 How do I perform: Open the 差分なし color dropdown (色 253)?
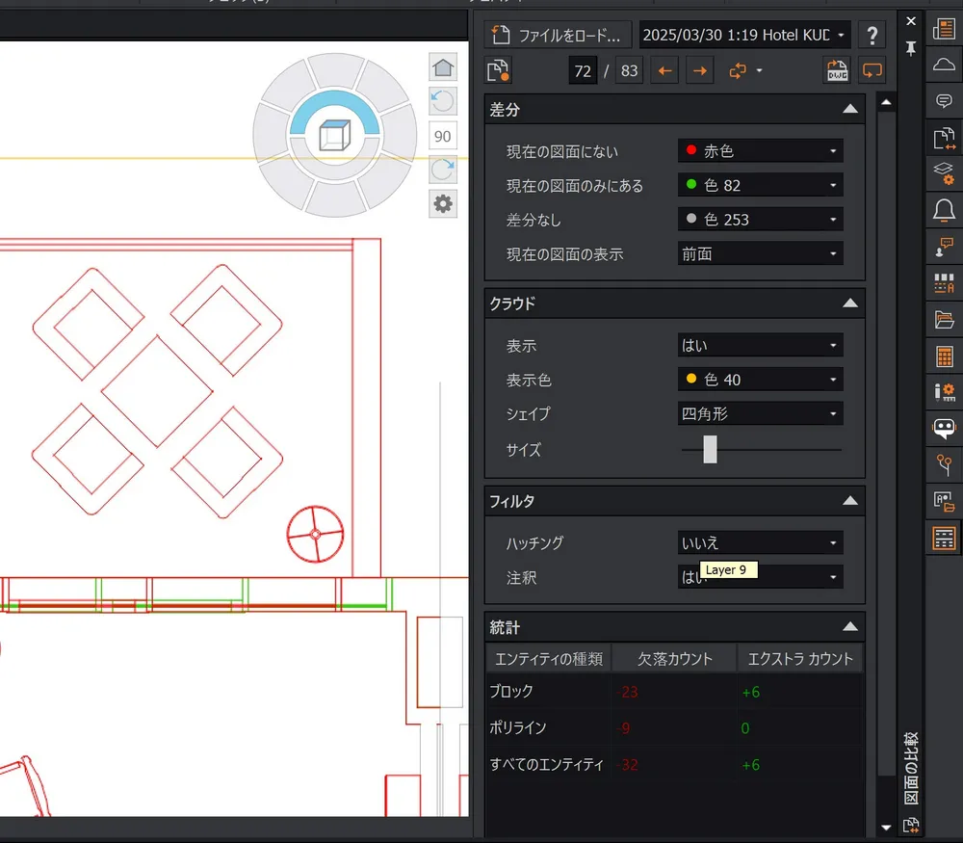(x=761, y=220)
